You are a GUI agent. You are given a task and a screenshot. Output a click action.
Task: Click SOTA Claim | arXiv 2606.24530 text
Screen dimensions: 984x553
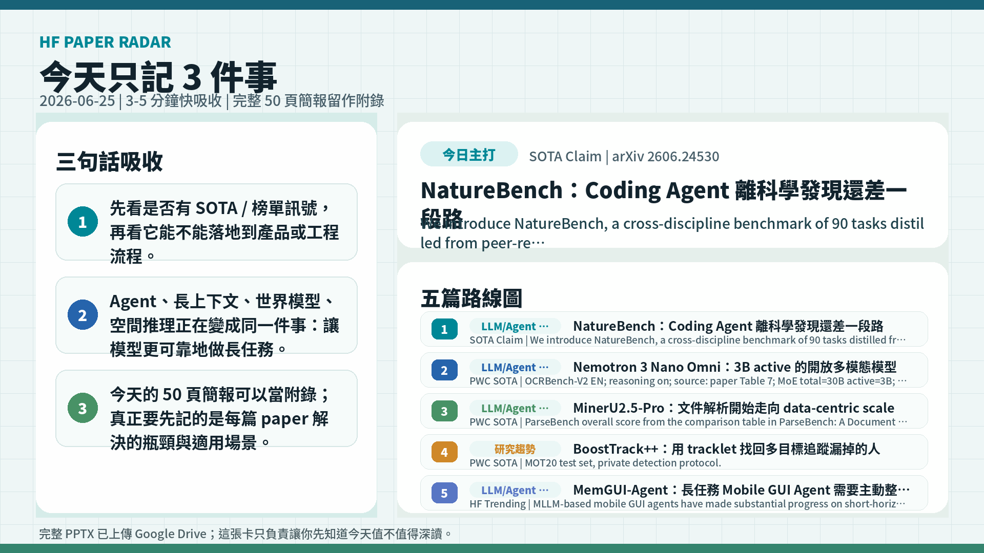pyautogui.click(x=624, y=156)
